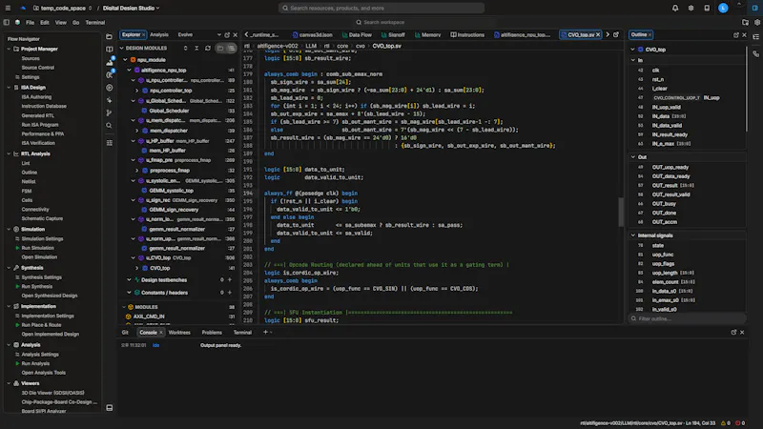
Task: Collapse the Out group in Outline
Action: click(x=633, y=157)
